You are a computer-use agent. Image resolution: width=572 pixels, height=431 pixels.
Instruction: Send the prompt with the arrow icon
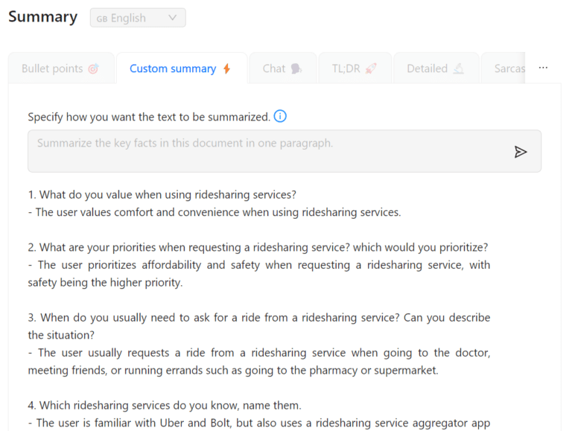[521, 152]
